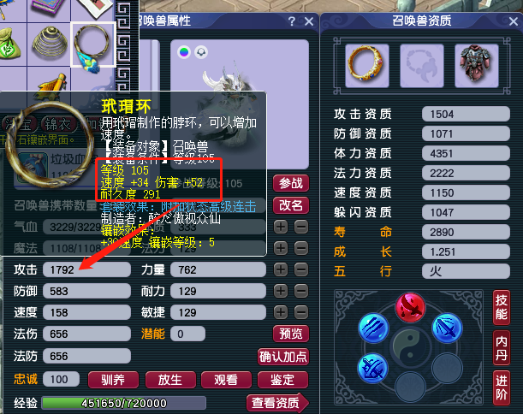
Task: Click the green 经验 progress bar
Action: [x=124, y=403]
